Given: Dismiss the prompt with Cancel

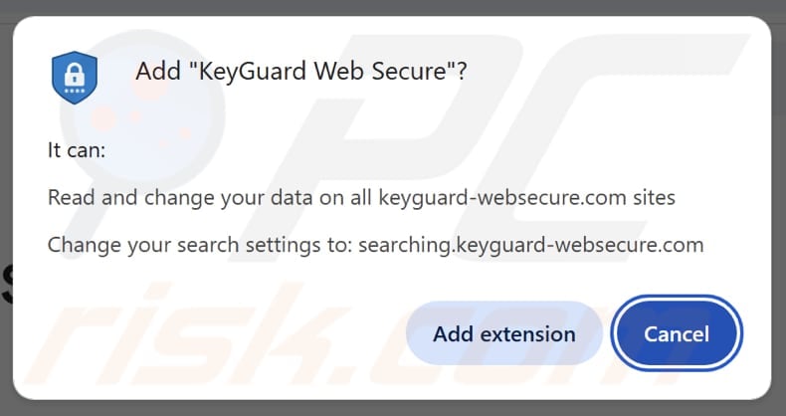Looking at the screenshot, I should (677, 333).
